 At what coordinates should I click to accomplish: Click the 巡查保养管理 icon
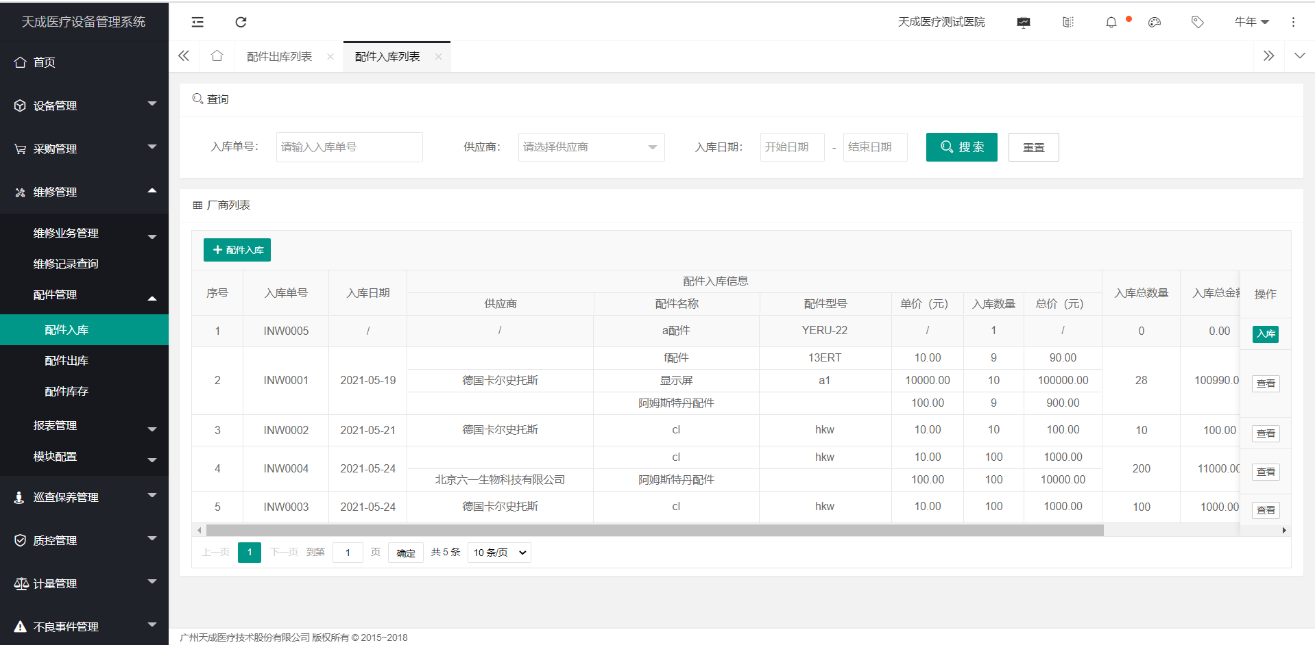pyautogui.click(x=20, y=497)
